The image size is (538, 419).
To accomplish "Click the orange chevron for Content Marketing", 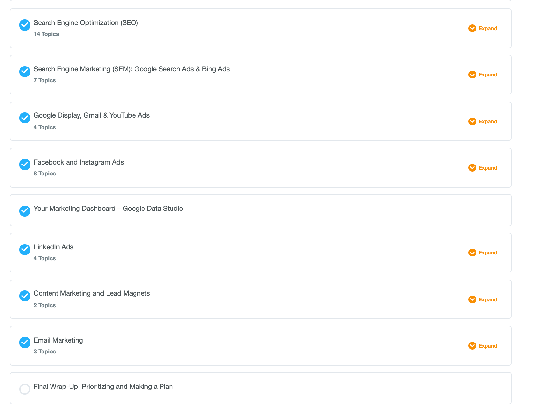I will click(472, 299).
